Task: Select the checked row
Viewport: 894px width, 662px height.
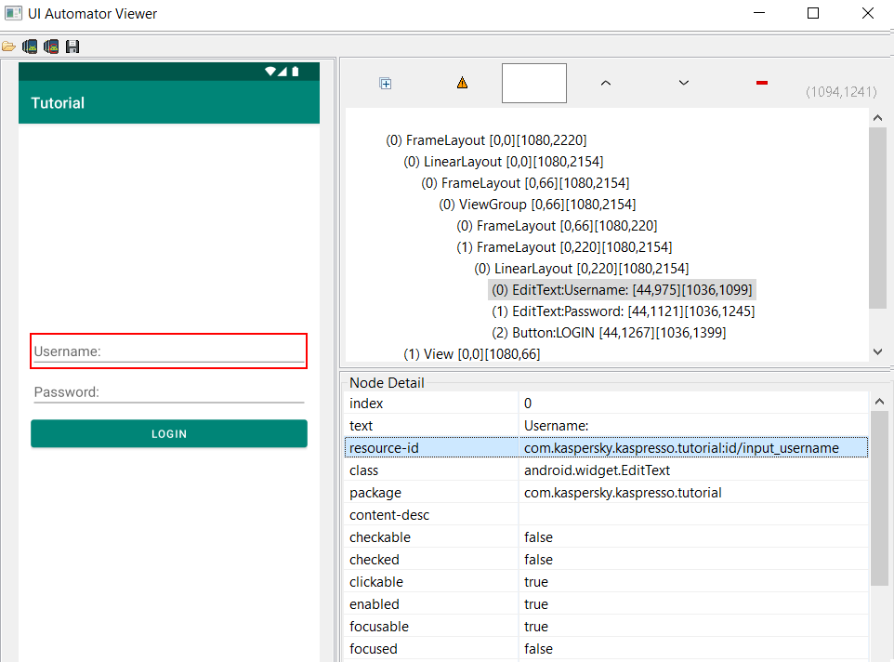Action: 607,560
